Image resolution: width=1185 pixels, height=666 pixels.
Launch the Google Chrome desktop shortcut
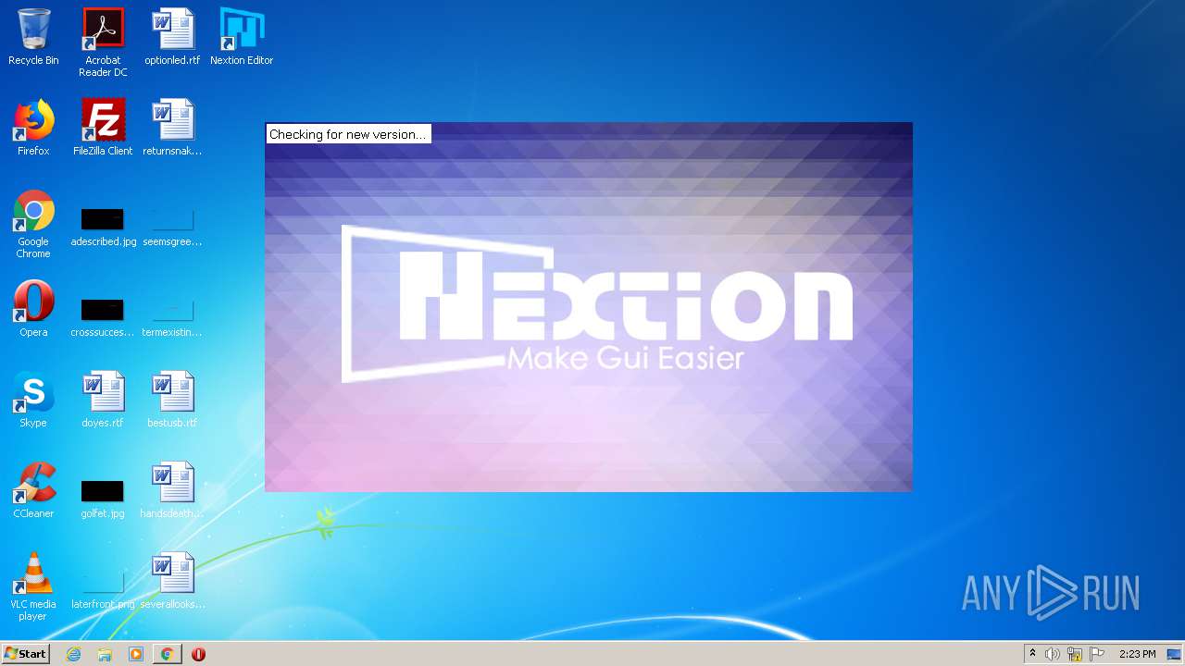point(33,224)
